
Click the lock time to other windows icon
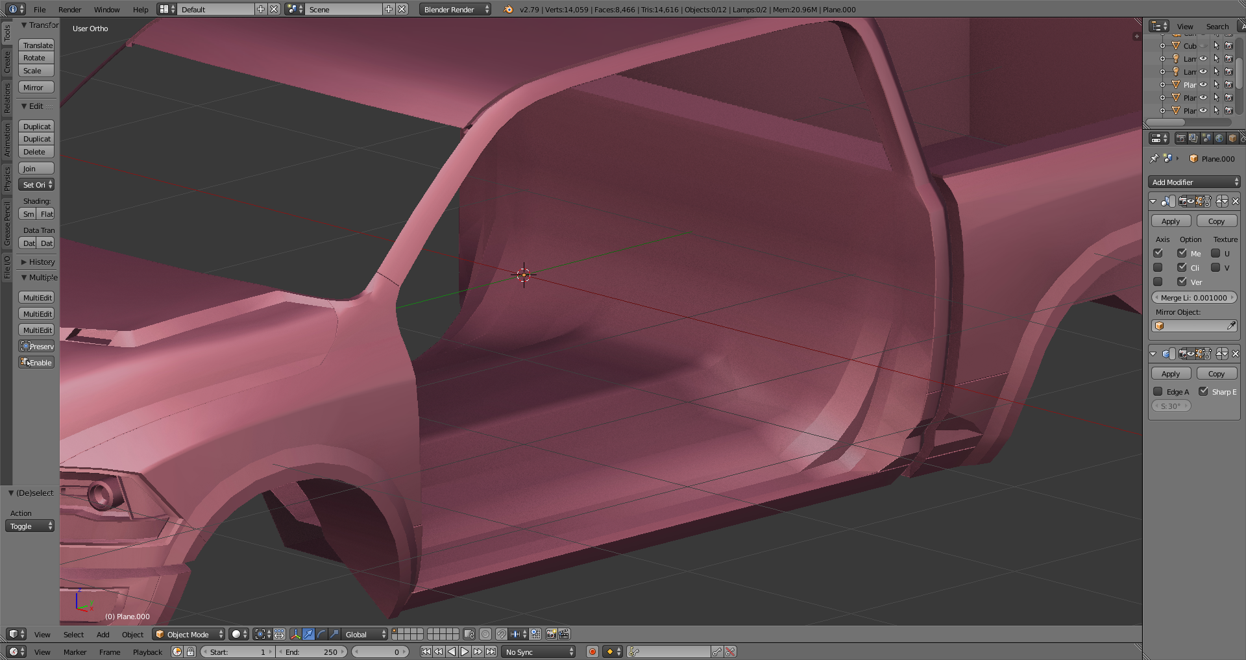tap(191, 652)
